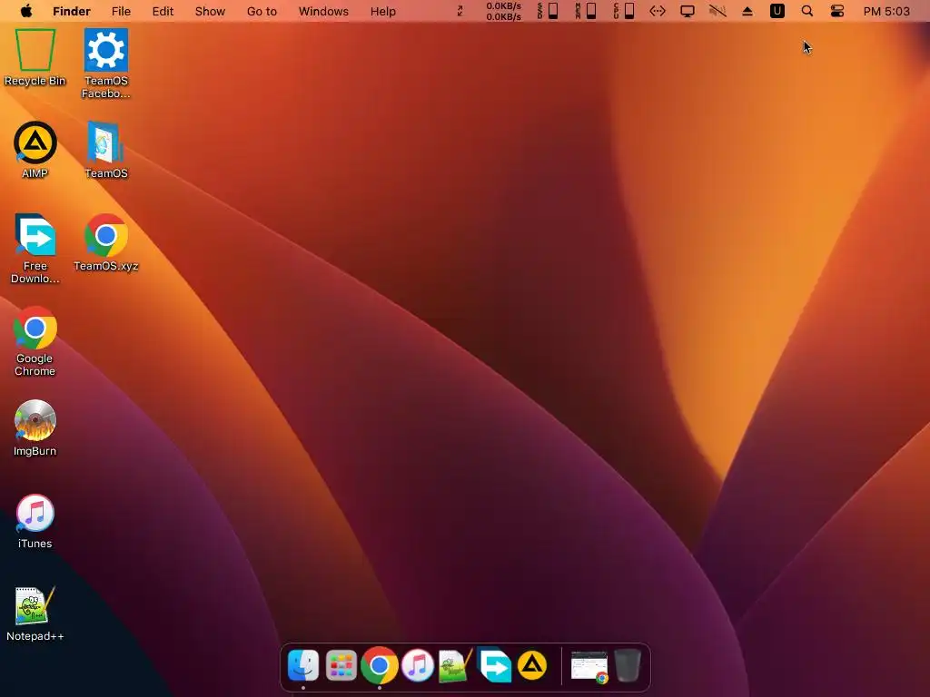Open the Apple logo menu
Viewport: 930px width, 697px height.
[26, 11]
